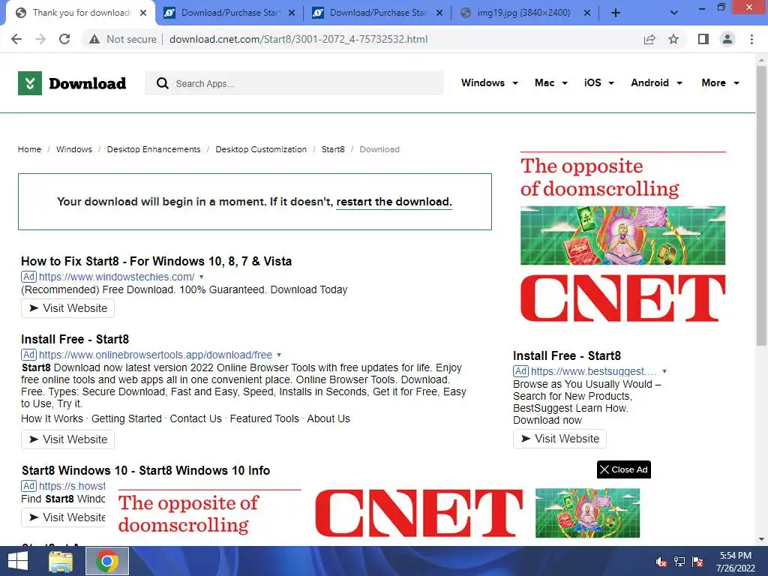Click the green Download logo icon
The width and height of the screenshot is (768, 576).
30,83
